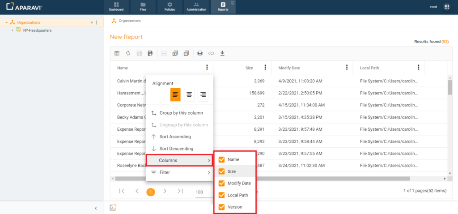Select center alignment icon
458x214 pixels.
tap(189, 94)
